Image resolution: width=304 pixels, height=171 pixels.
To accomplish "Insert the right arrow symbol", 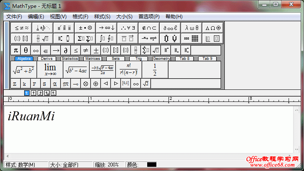I will pos(56,50).
